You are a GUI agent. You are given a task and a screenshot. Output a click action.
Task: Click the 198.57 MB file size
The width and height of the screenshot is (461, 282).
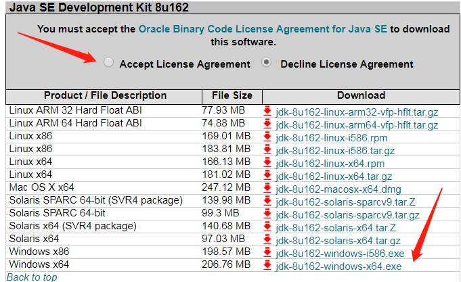(x=226, y=252)
